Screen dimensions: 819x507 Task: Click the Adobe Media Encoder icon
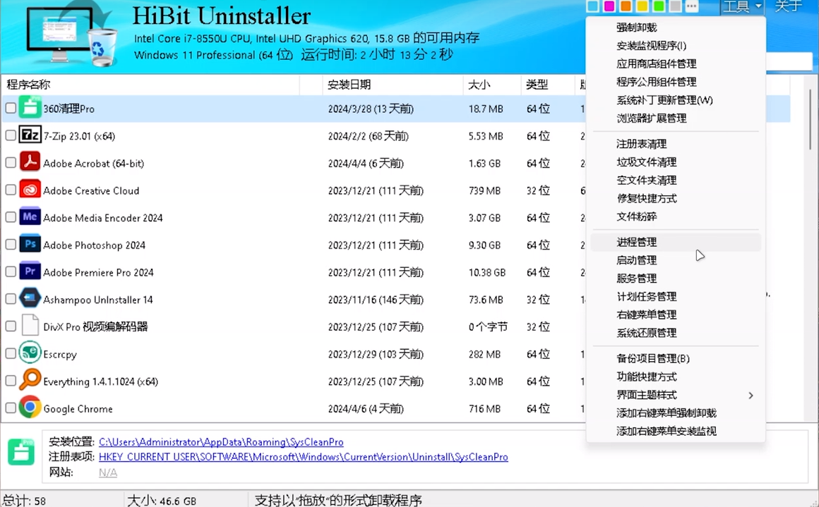point(30,216)
